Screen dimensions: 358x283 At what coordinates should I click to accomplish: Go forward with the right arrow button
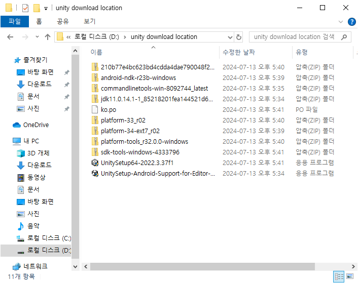pos(25,37)
